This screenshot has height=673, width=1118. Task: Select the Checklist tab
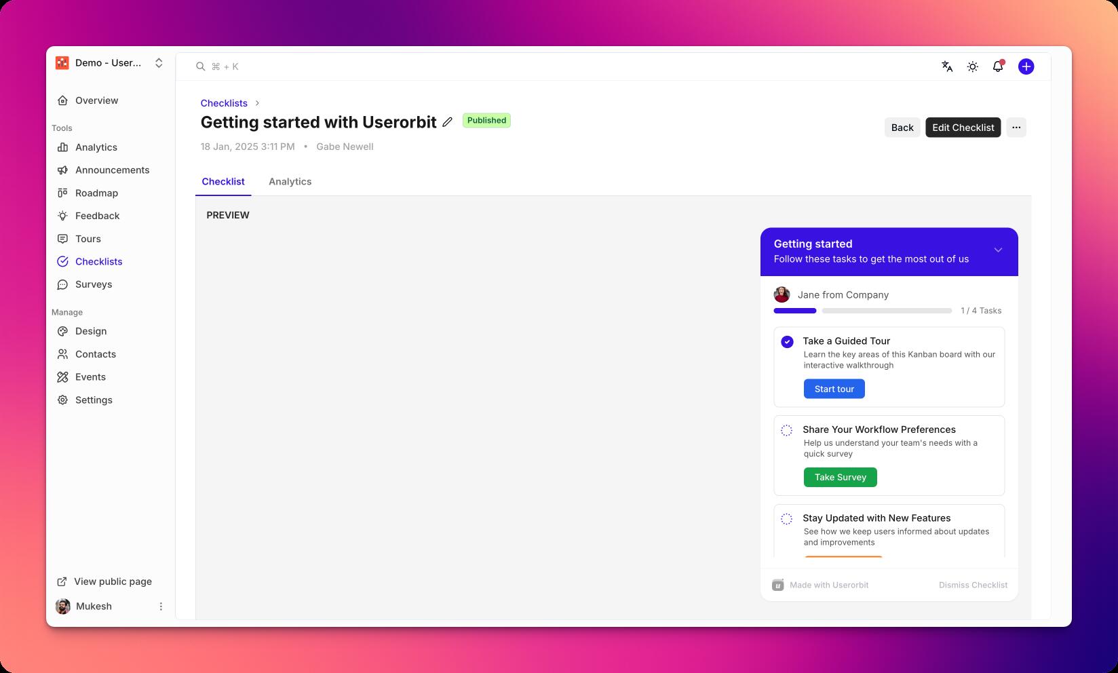[x=223, y=182]
